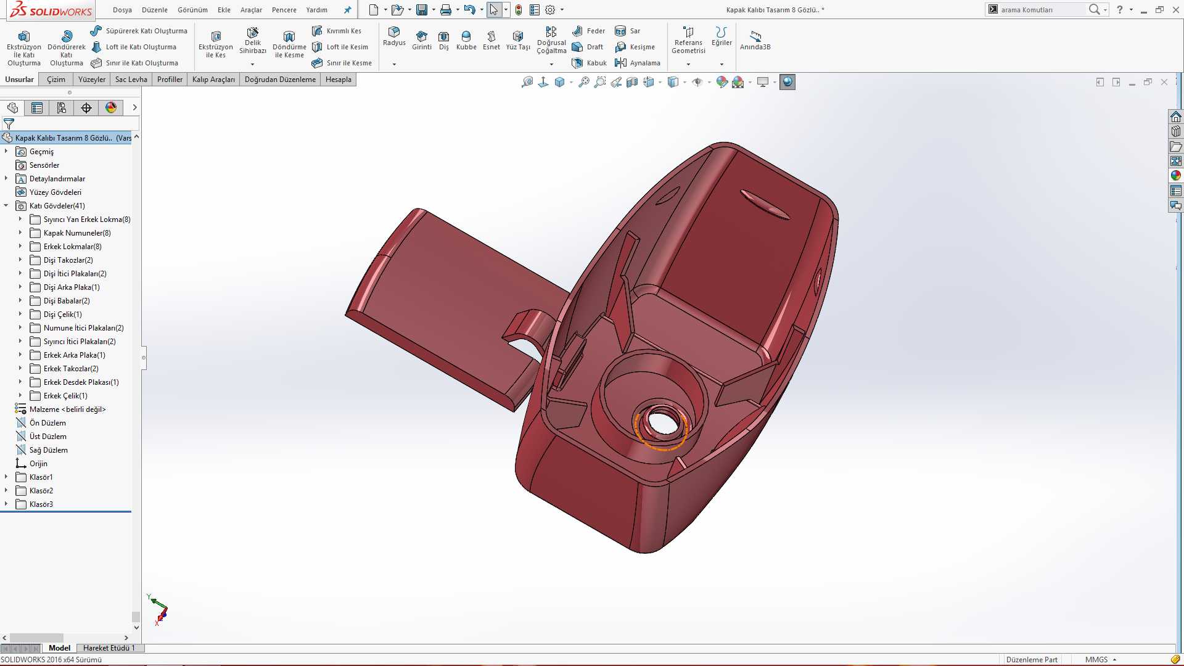
Task: Open the Dosya menu
Action: pyautogui.click(x=122, y=10)
